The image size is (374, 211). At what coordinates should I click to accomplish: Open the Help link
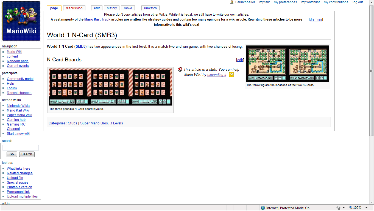[x=10, y=84]
